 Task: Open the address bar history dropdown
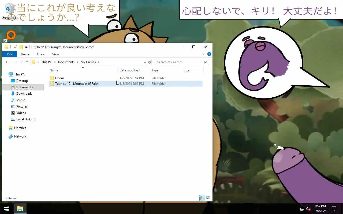click(145, 62)
